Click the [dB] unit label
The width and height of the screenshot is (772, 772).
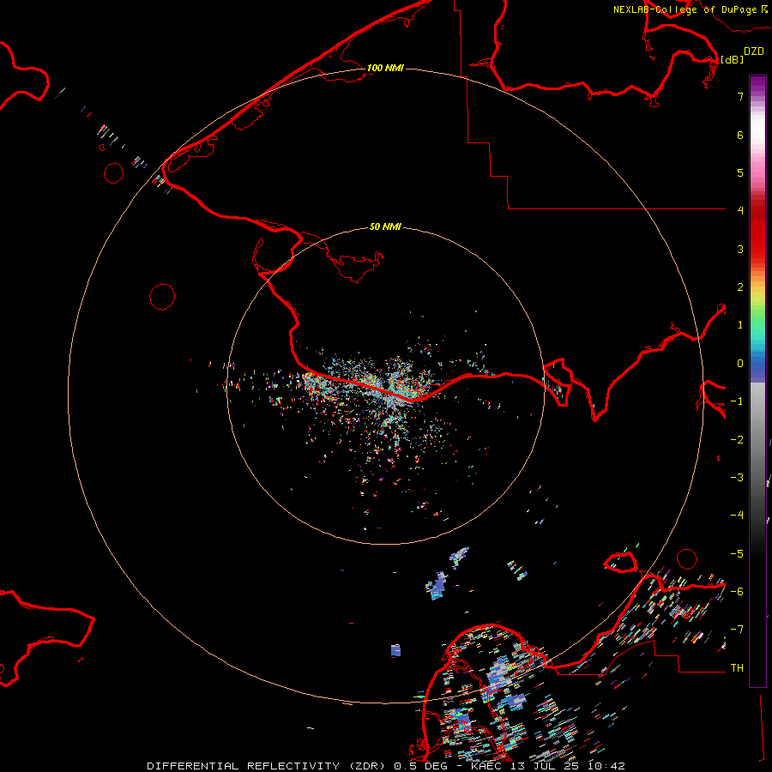coord(733,60)
